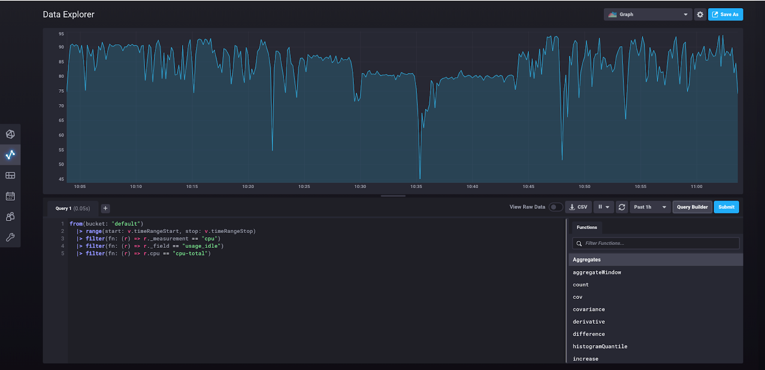Viewport: 765px width, 370px height.
Task: Click the 10:35 time axis label
Action: click(416, 187)
